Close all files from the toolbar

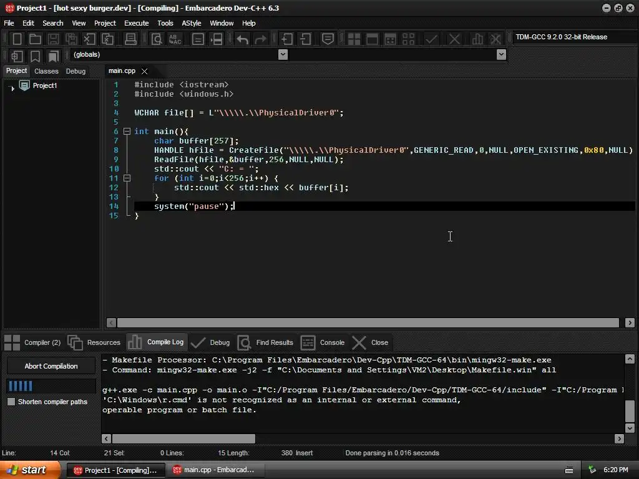107,39
